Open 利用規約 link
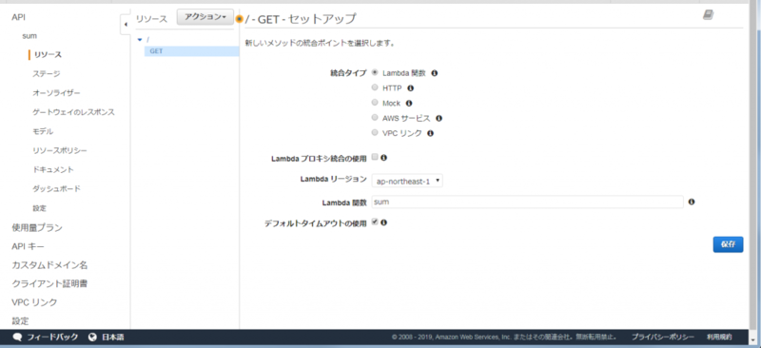The width and height of the screenshot is (761, 348). [x=719, y=337]
